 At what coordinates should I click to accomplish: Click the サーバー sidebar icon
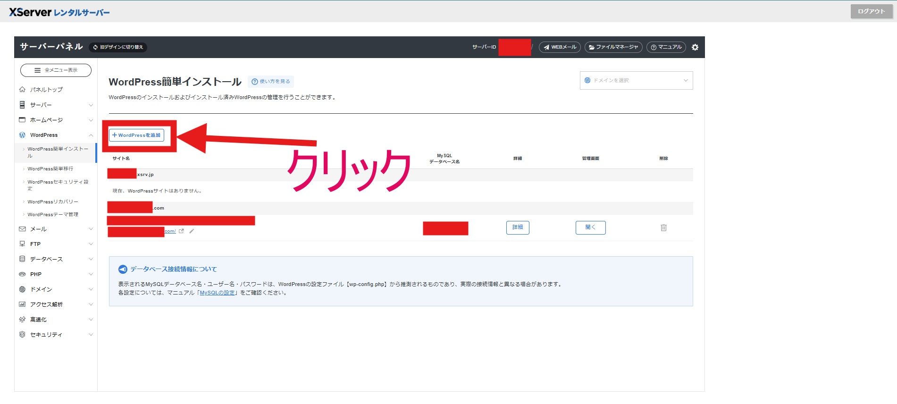pyautogui.click(x=22, y=105)
